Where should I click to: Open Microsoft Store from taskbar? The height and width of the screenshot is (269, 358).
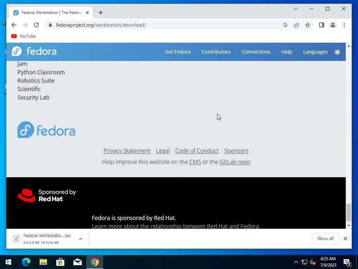tap(60, 262)
